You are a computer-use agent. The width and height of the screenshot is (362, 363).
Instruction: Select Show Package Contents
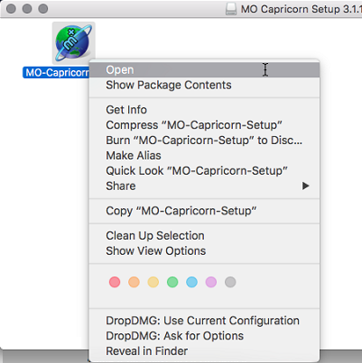click(x=204, y=85)
